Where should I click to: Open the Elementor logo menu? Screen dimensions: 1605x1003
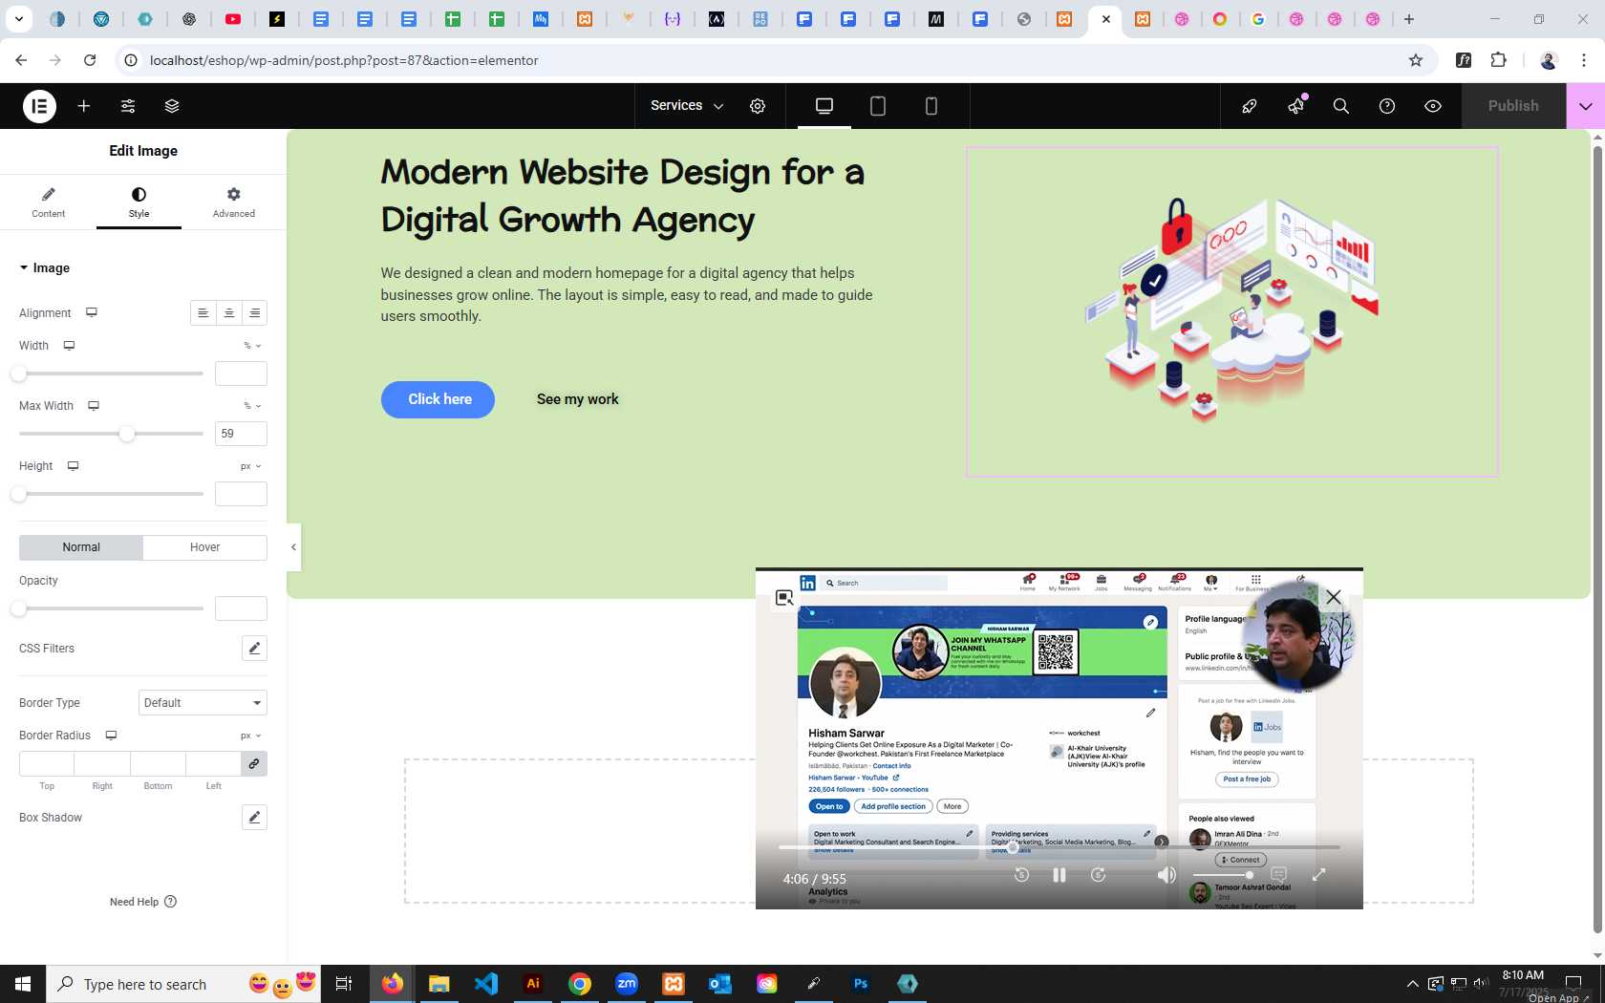39,106
